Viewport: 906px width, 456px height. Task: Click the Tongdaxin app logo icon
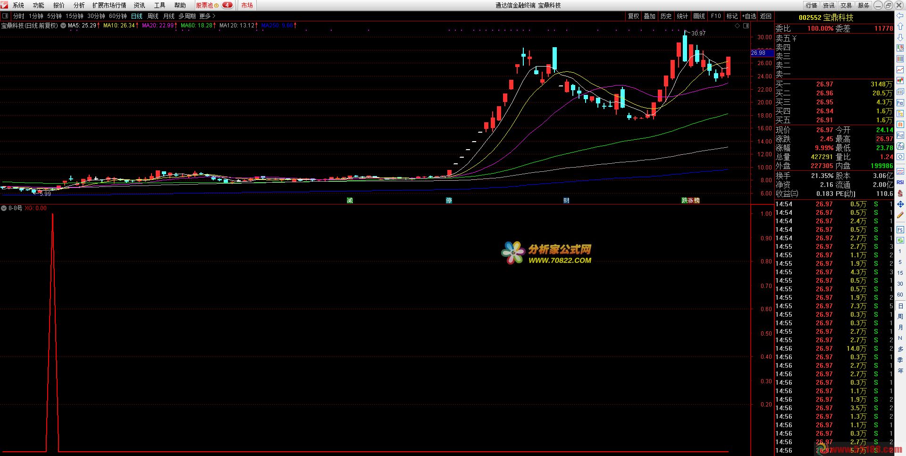[x=4, y=5]
